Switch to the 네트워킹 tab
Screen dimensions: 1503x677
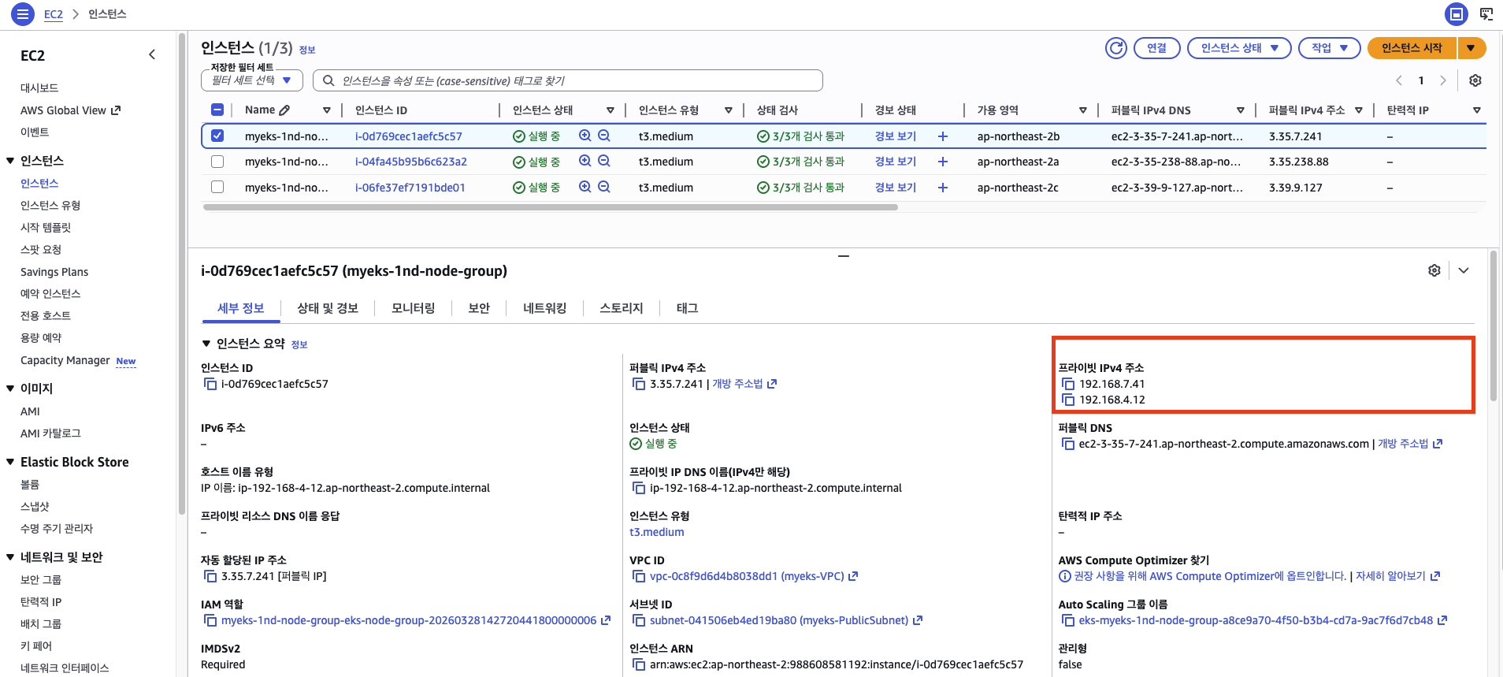tap(545, 308)
